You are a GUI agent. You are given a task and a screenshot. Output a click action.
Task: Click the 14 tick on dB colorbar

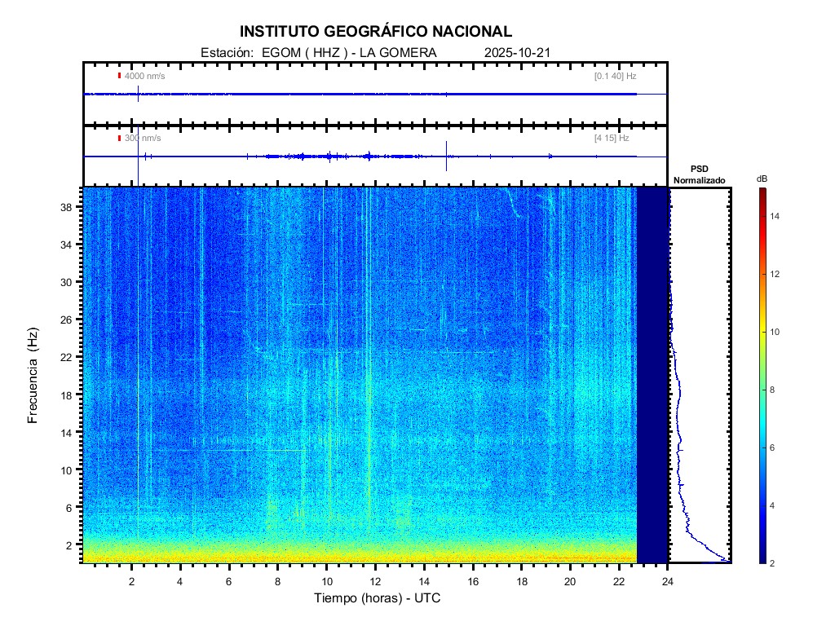point(776,217)
